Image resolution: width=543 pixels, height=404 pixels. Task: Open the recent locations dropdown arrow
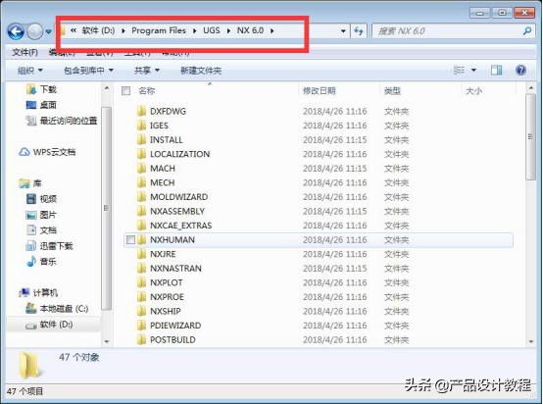(48, 32)
